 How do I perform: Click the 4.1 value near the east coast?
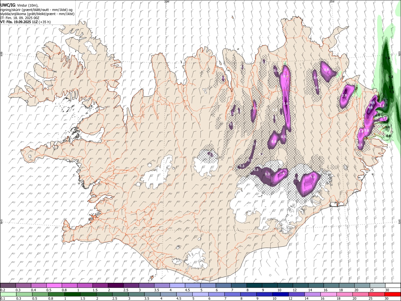(x=372, y=103)
